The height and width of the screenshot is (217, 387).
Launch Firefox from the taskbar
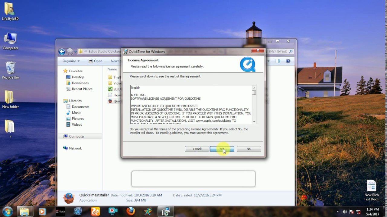[131, 211]
